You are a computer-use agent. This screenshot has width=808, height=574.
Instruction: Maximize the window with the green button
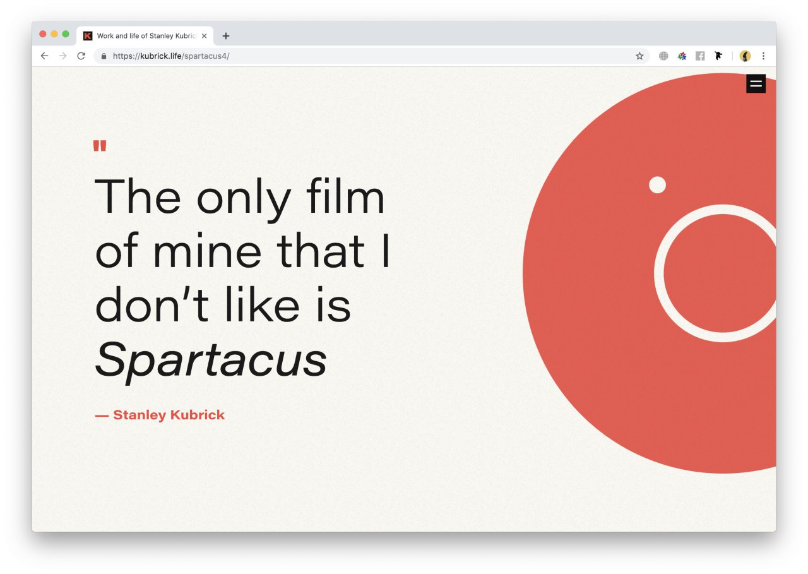pyautogui.click(x=66, y=34)
